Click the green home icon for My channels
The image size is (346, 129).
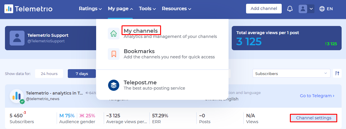tap(114, 34)
